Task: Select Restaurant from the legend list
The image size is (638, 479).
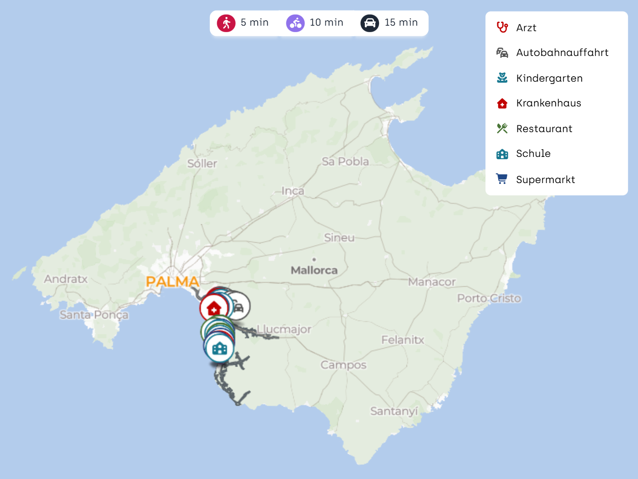Action: click(544, 129)
